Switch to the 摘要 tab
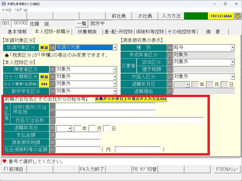 [213, 32]
